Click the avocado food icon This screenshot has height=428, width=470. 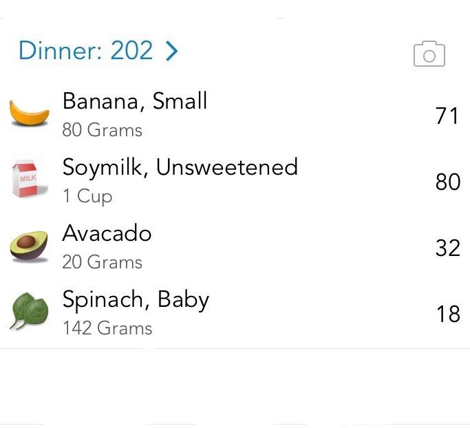(30, 246)
